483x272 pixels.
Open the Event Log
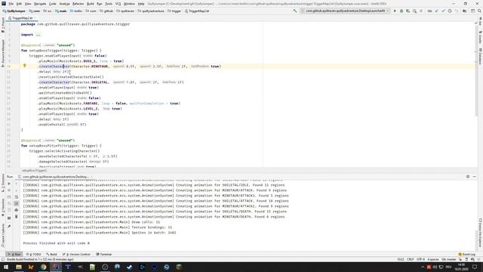tap(467, 255)
